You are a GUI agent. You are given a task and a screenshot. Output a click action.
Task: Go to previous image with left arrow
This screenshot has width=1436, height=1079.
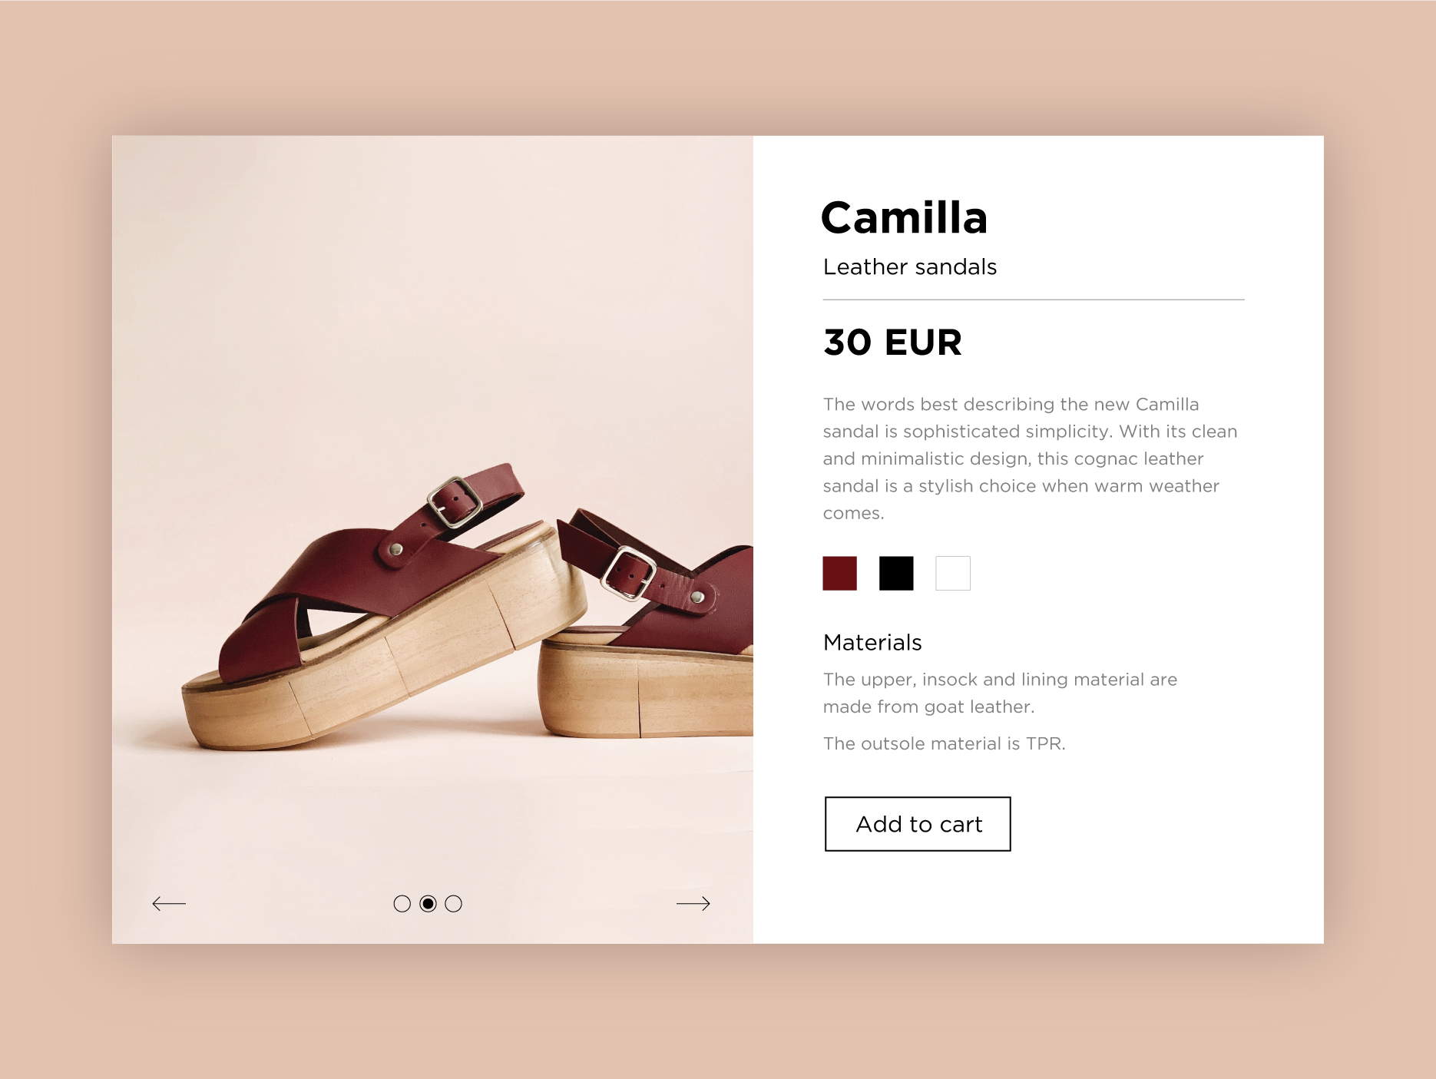coord(169,904)
